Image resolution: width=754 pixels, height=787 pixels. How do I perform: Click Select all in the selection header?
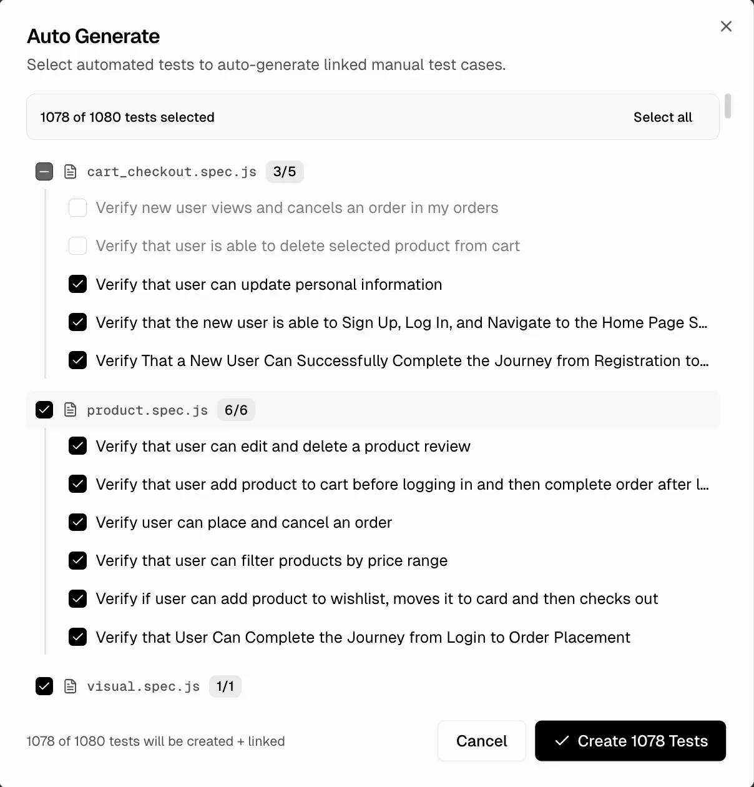tap(662, 117)
